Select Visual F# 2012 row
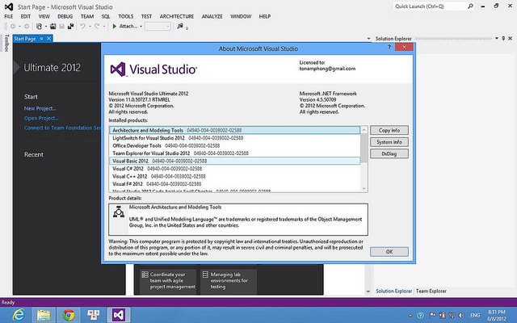Image resolution: width=517 pixels, height=323 pixels. 235,184
